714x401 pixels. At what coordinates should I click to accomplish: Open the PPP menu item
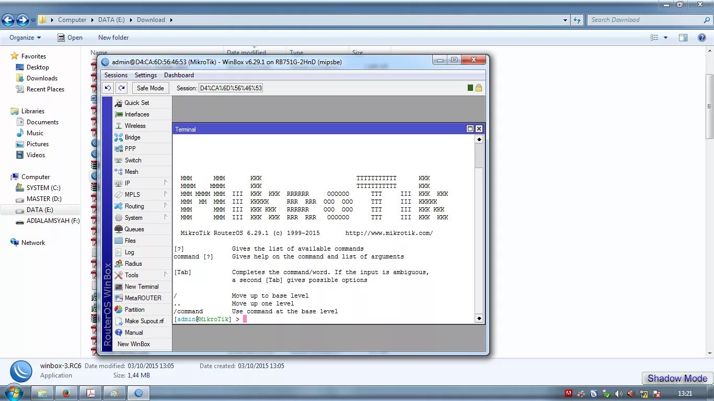[142, 149]
